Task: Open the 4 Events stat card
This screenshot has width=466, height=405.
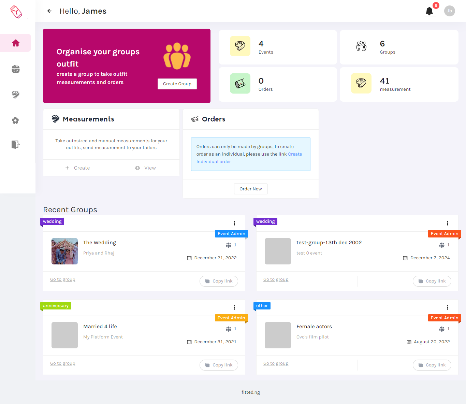Action: (278, 47)
